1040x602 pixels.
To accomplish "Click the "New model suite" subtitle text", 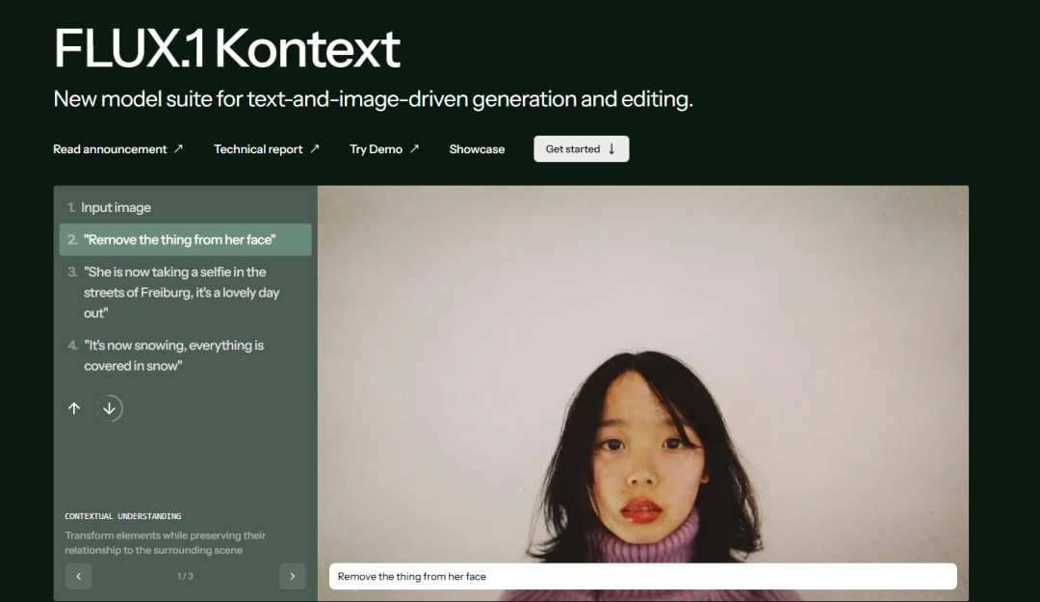I will (x=373, y=99).
